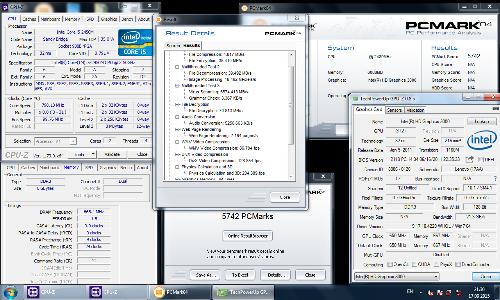The height and width of the screenshot is (300, 500).
Task: Click the GPU-Z title bar card icon
Action: pyautogui.click(x=355, y=99)
